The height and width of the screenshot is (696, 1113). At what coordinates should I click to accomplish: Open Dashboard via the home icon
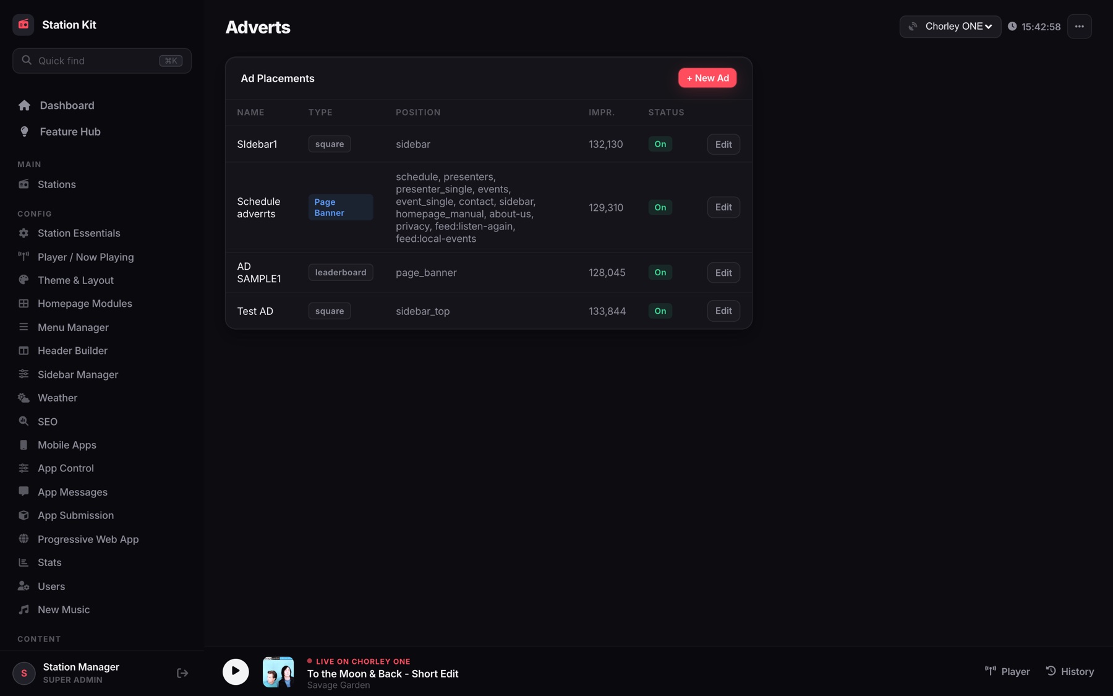24,106
